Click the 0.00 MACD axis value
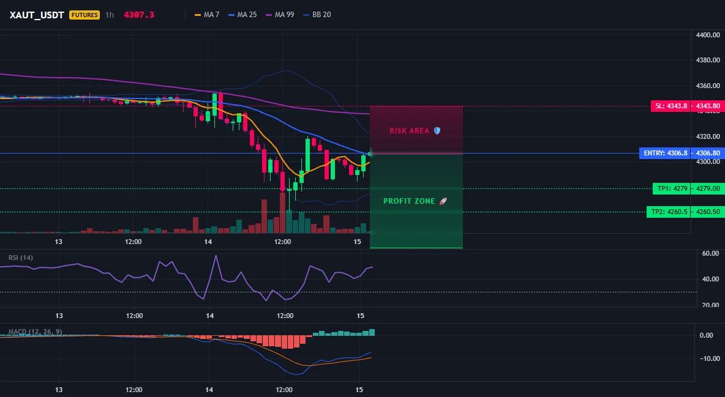Screen dimensions: 725x397 coord(706,336)
